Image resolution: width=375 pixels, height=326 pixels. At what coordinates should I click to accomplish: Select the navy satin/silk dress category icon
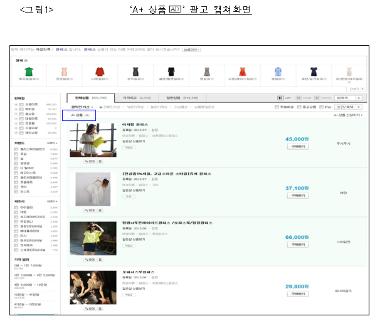314,71
